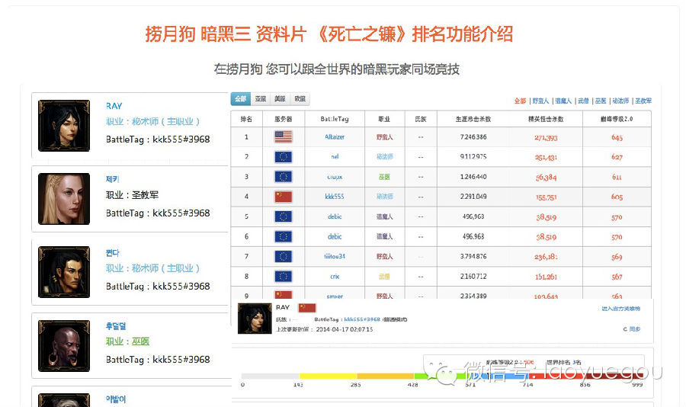Open crix BattleTag link in rank 8 row

[x=335, y=276]
